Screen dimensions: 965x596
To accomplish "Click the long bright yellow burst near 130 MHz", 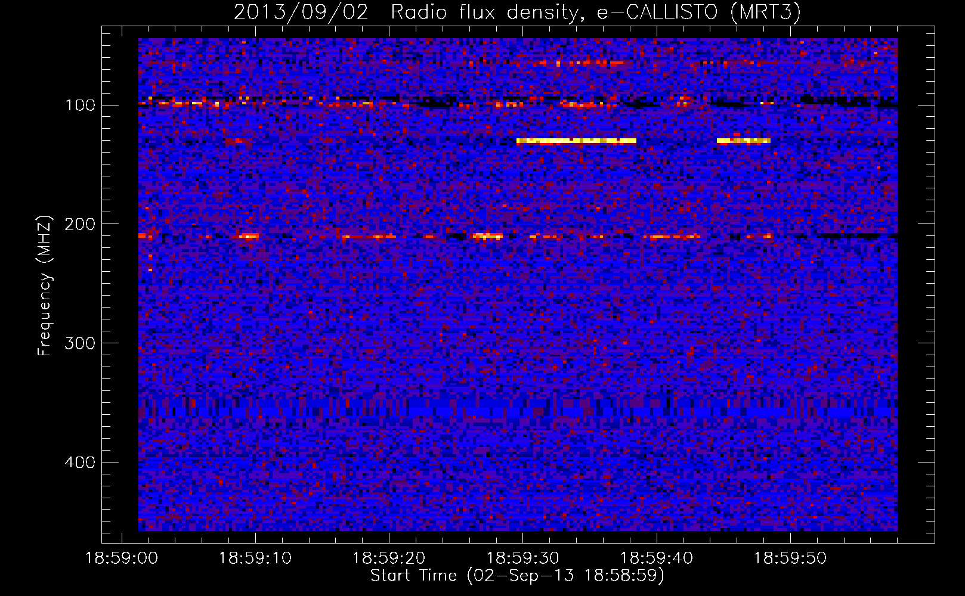I will pyautogui.click(x=576, y=141).
